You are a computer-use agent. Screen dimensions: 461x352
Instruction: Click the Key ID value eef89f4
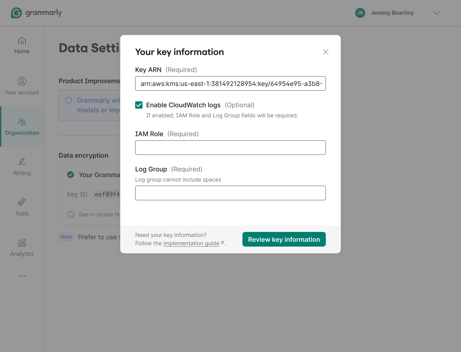tap(107, 194)
